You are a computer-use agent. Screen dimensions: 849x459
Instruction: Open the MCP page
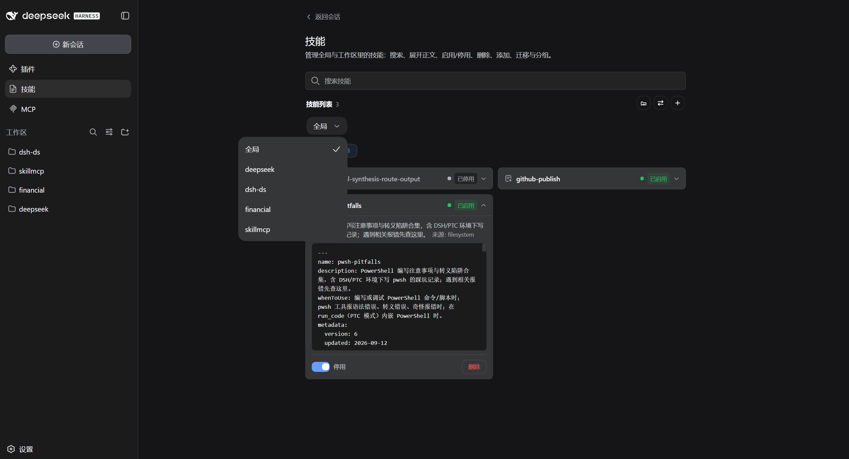click(x=68, y=109)
